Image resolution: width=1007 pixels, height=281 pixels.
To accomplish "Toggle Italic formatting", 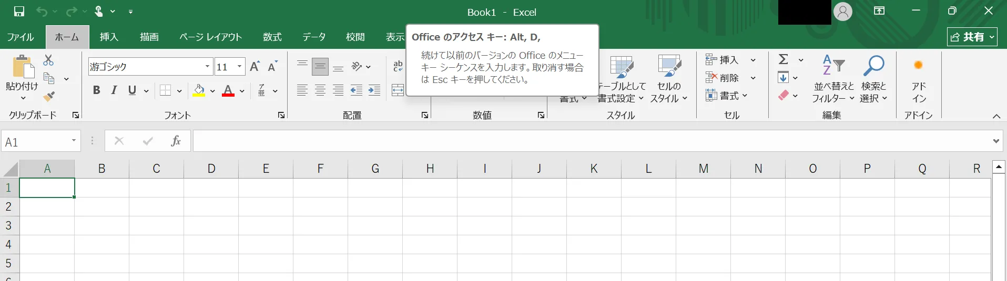I will point(114,90).
